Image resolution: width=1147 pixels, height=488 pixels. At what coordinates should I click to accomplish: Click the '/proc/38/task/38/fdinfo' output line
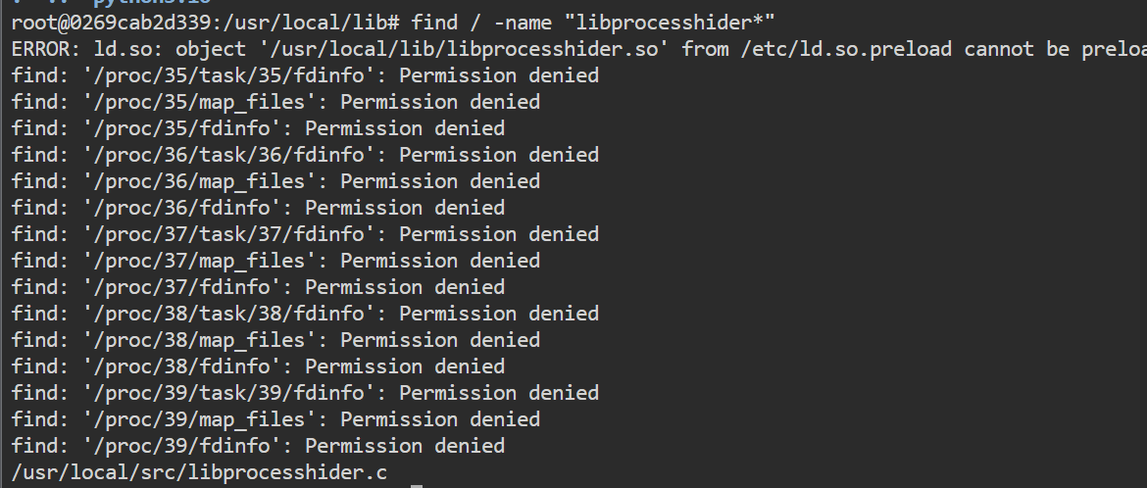tap(305, 314)
